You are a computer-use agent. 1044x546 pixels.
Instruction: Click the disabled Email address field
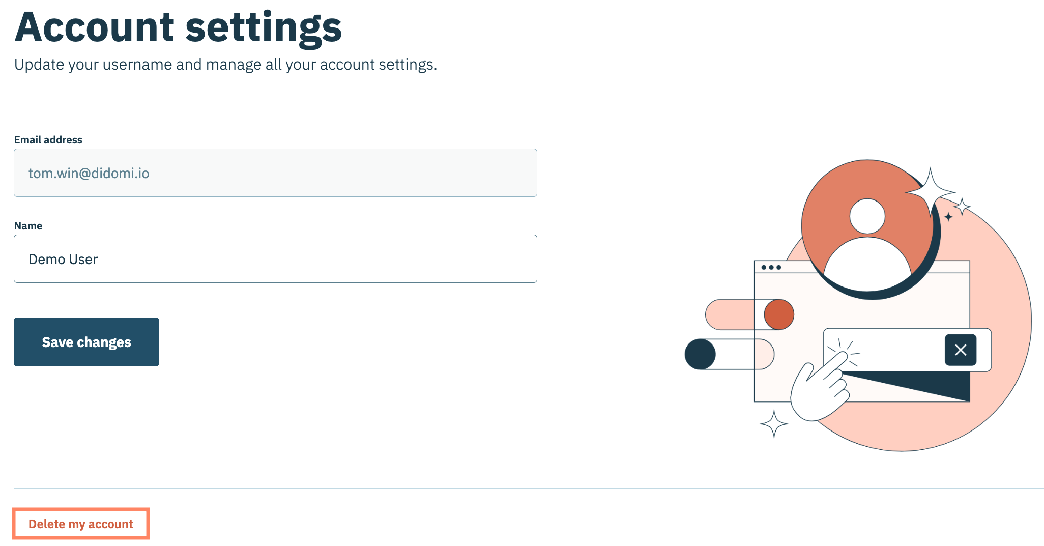[x=275, y=173]
